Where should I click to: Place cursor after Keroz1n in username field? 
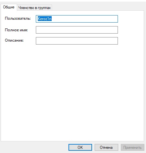tap(52, 19)
